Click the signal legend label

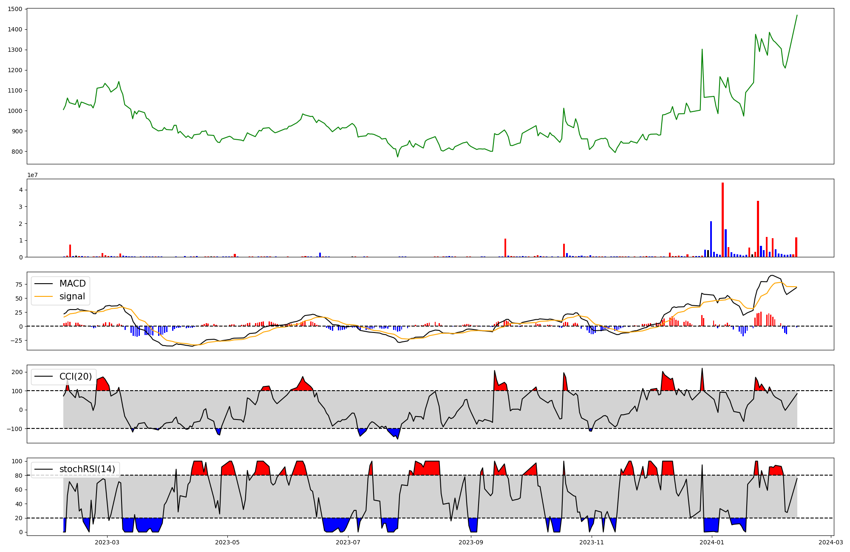click(72, 296)
